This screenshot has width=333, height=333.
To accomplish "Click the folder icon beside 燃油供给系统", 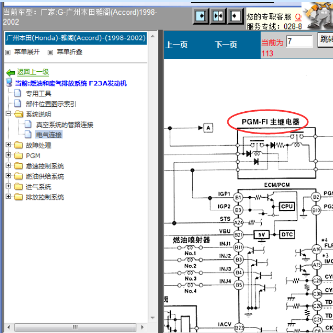I will [x=19, y=176].
